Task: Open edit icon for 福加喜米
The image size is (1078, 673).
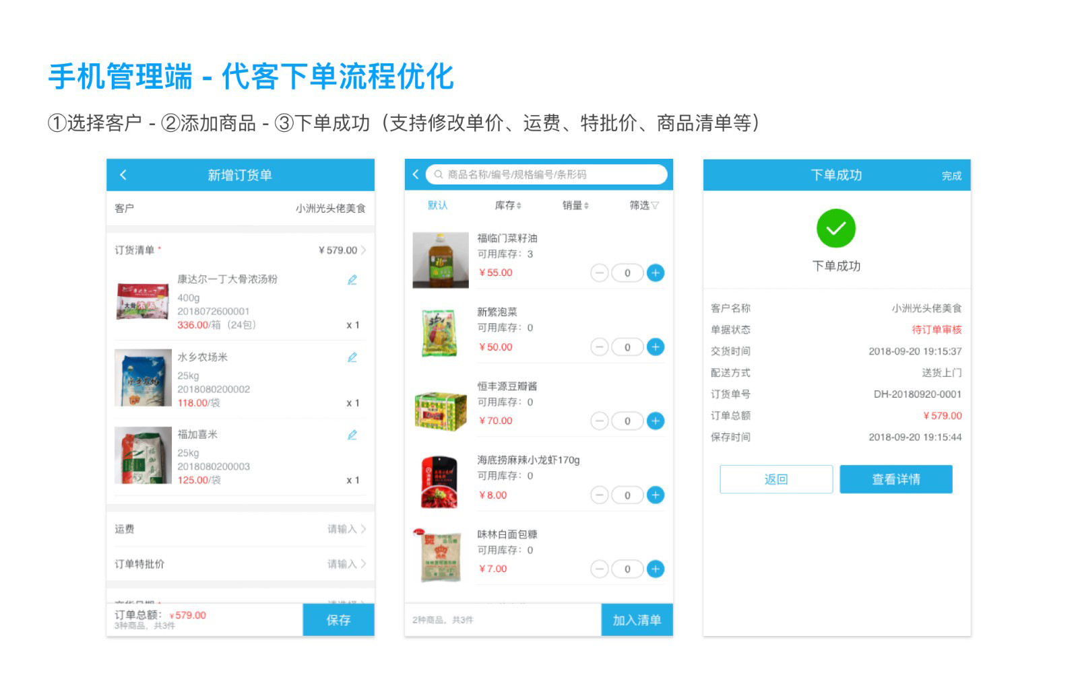Action: tap(352, 435)
